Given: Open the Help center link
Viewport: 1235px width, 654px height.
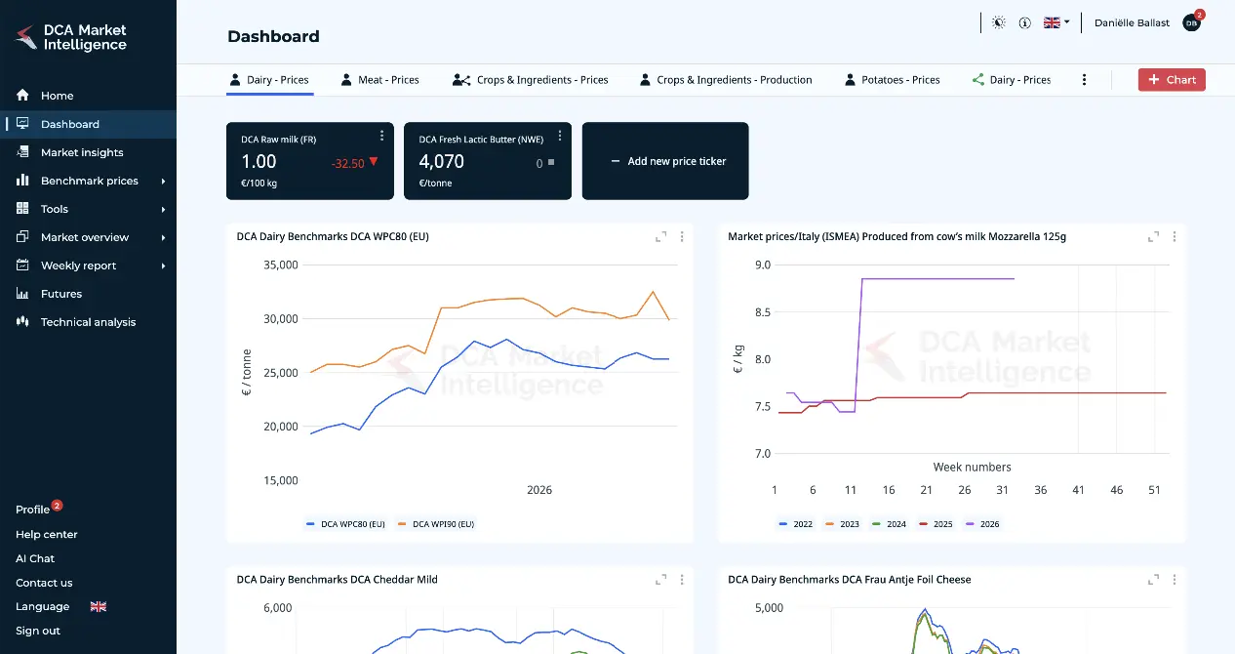Looking at the screenshot, I should tap(47, 534).
